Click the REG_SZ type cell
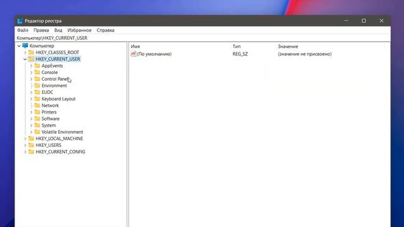This screenshot has height=227, width=404. coord(240,54)
